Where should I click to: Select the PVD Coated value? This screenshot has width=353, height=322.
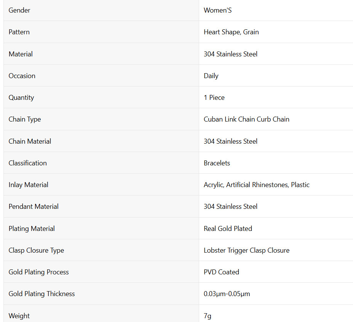pos(221,272)
